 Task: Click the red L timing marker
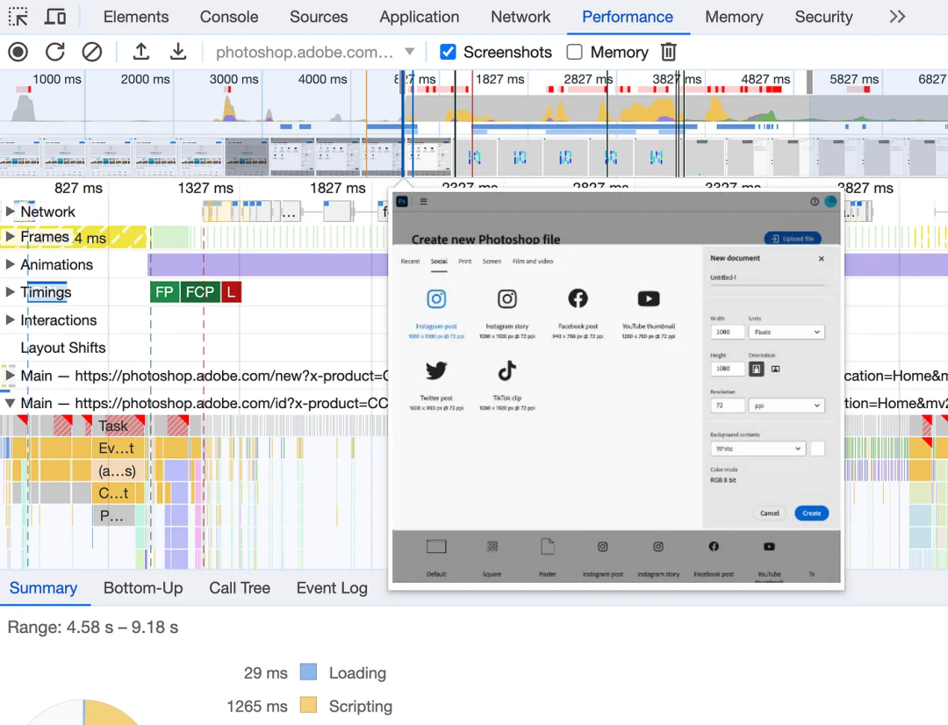click(231, 292)
